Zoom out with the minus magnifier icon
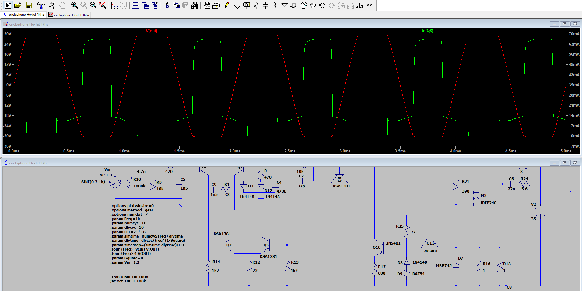This screenshot has width=582, height=291. click(x=93, y=5)
